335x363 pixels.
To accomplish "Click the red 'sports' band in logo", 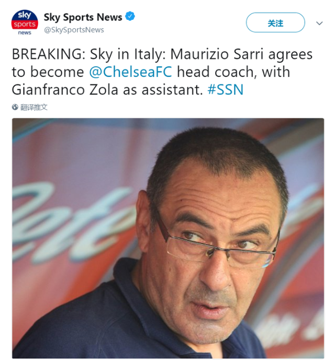I will click(x=25, y=24).
